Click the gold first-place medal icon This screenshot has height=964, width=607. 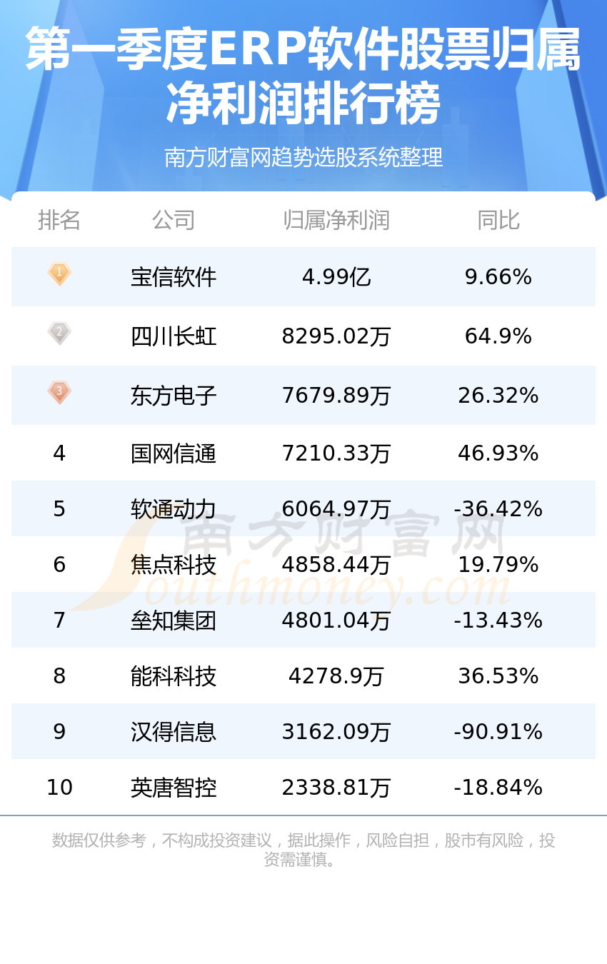pyautogui.click(x=59, y=274)
